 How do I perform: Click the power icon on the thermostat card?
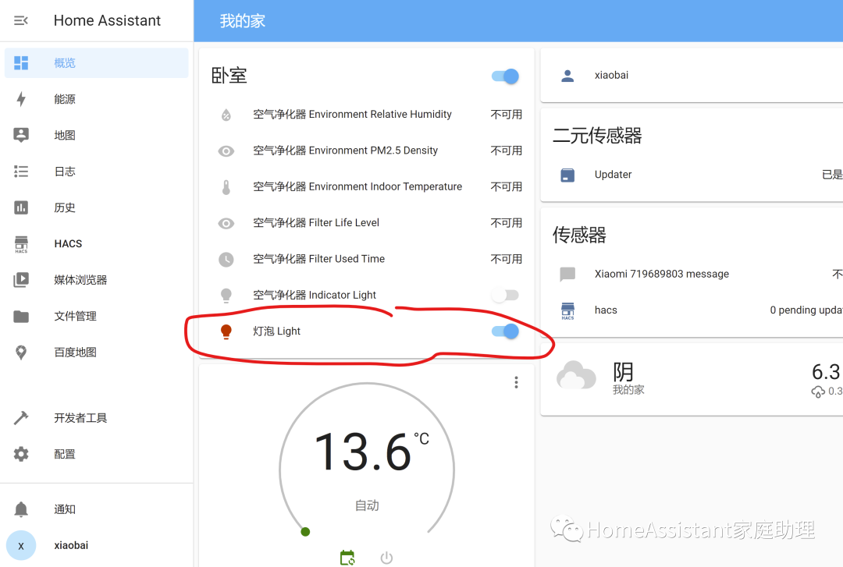tap(386, 557)
